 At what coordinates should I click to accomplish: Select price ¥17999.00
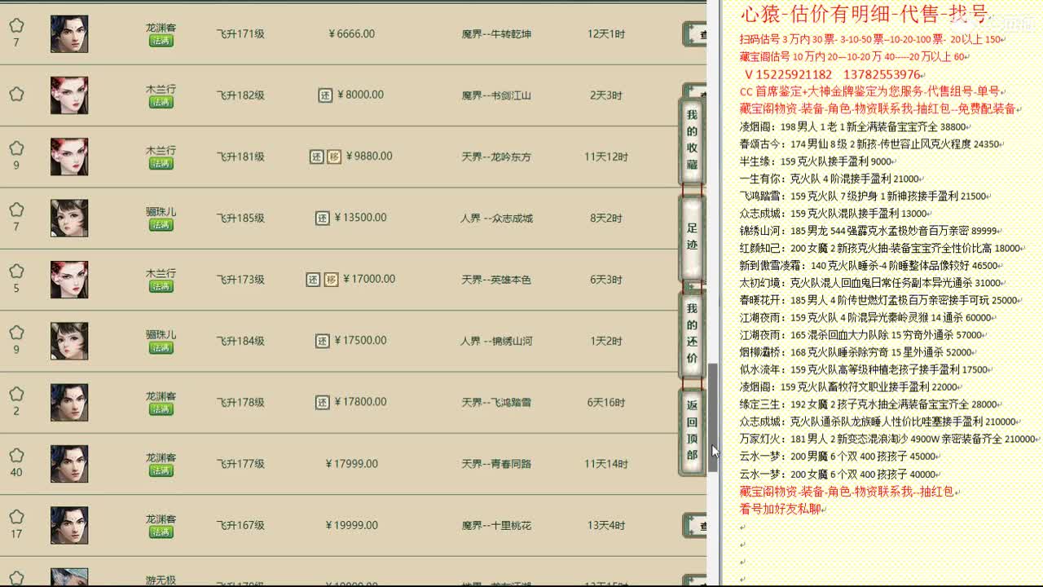coord(351,464)
